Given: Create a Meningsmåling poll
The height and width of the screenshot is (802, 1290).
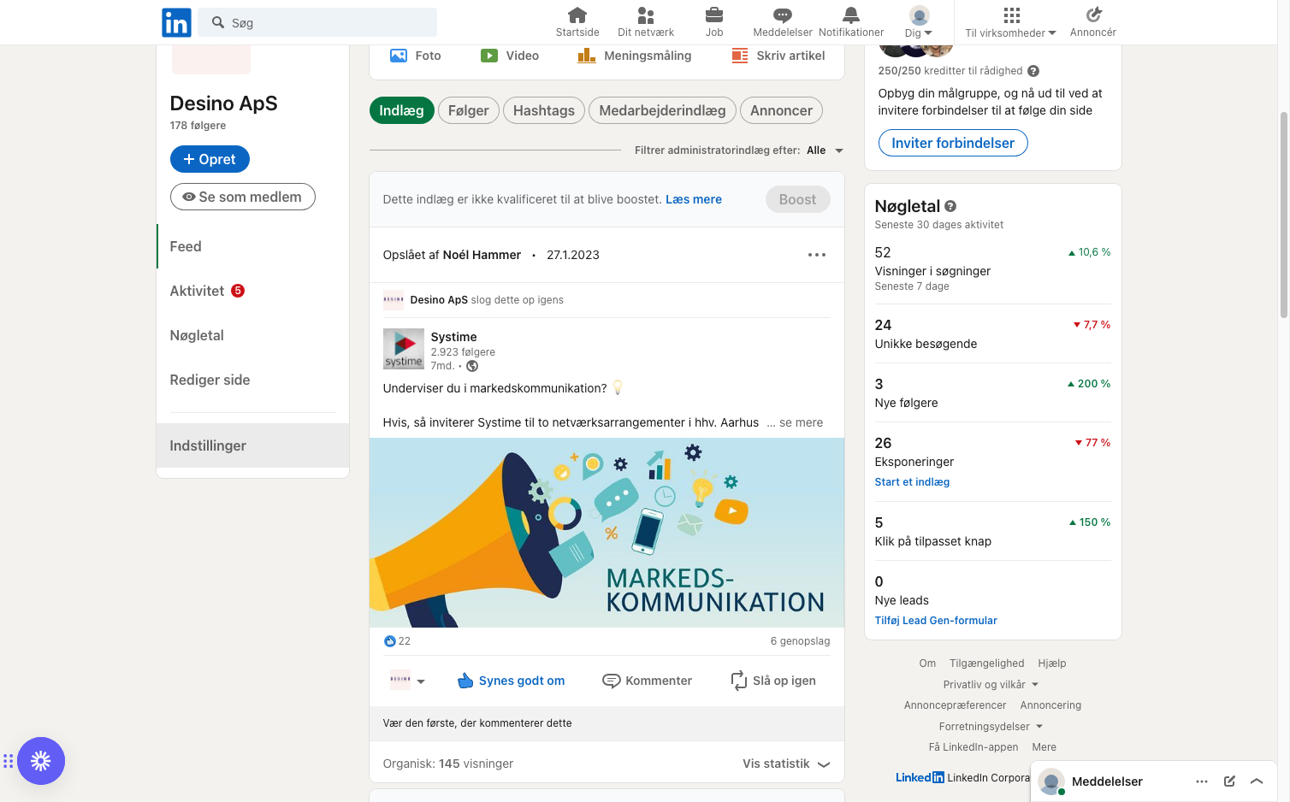Looking at the screenshot, I should [635, 56].
